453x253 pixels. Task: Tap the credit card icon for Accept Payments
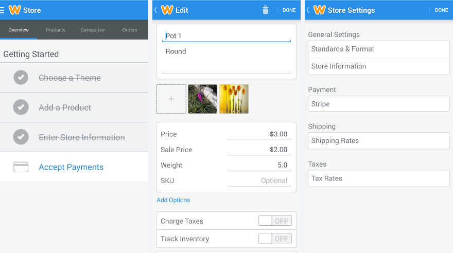click(21, 167)
